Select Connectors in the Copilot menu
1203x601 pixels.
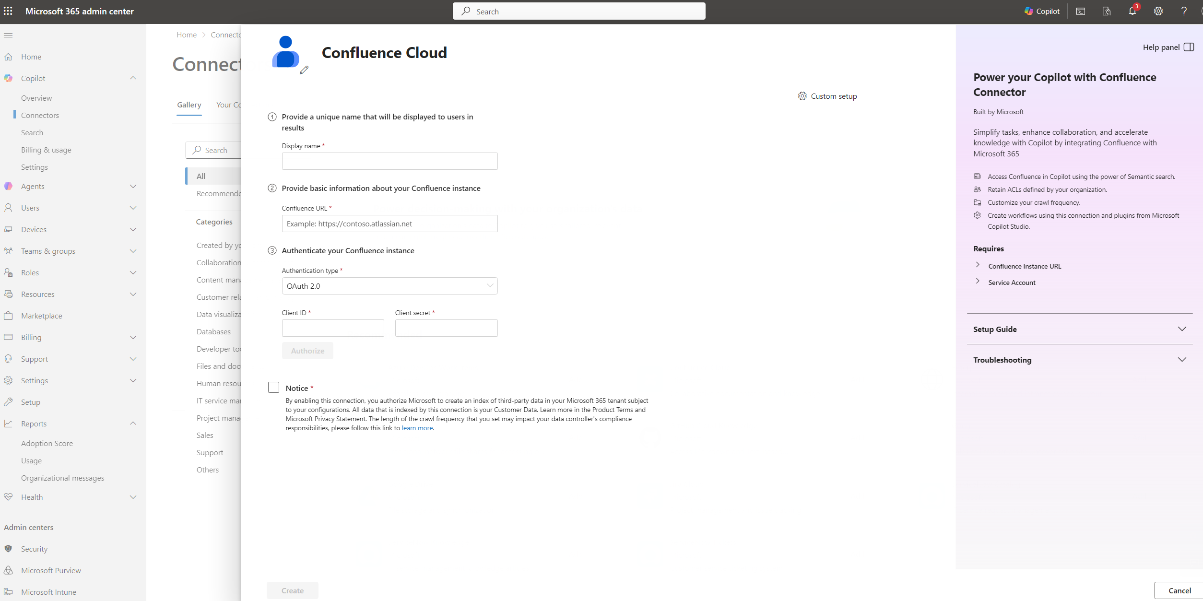coord(40,115)
